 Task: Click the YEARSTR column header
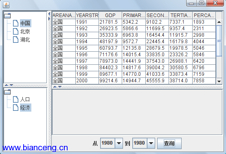pos(87,15)
